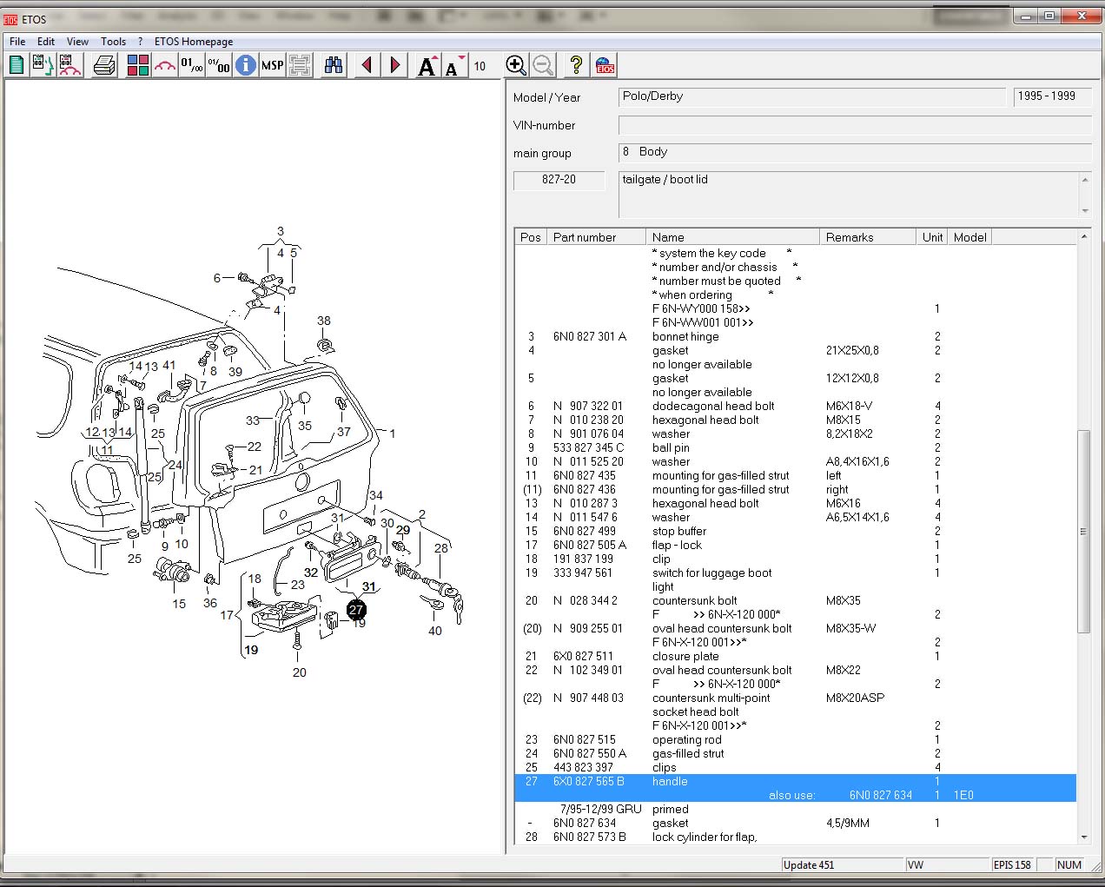Viewport: 1105px width, 887px height.
Task: Go to next page with right arrow
Action: click(395, 65)
